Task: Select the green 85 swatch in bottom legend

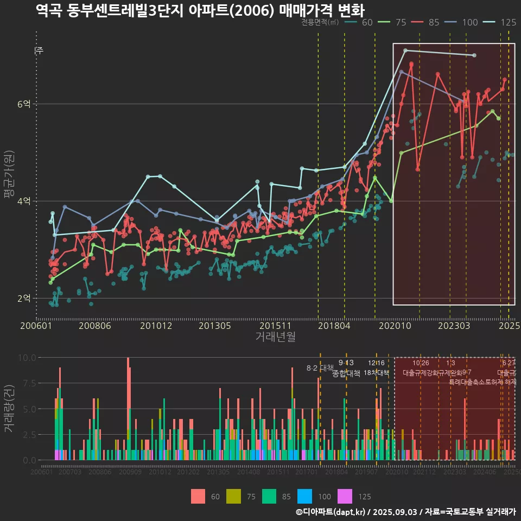Action: tap(270, 496)
